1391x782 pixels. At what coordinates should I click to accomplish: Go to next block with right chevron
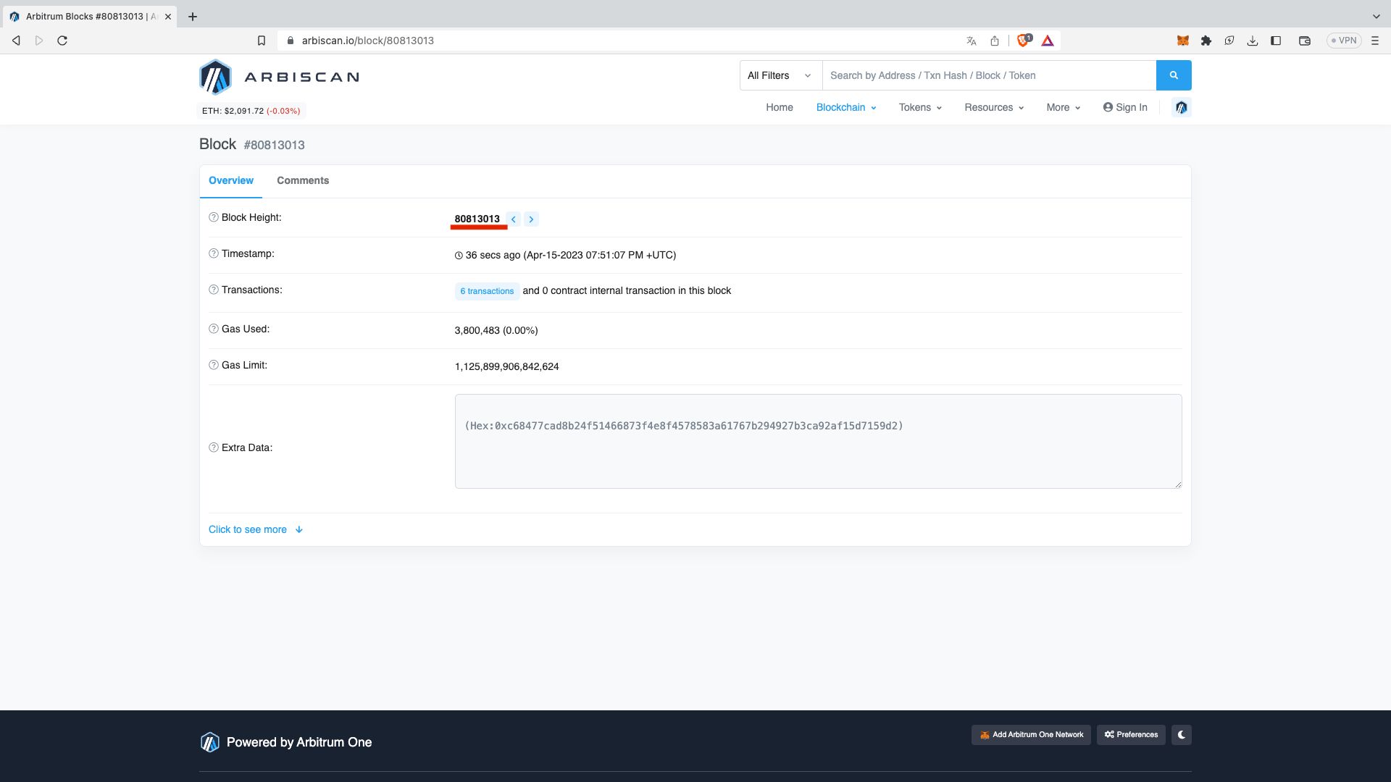click(531, 219)
